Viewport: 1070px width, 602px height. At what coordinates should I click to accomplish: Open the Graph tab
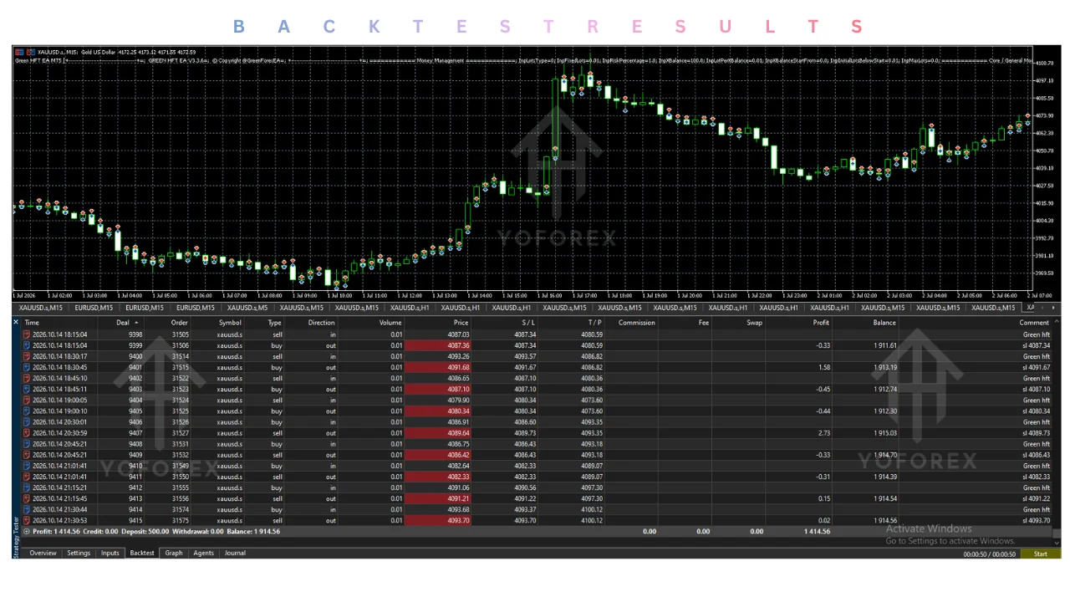click(x=174, y=553)
